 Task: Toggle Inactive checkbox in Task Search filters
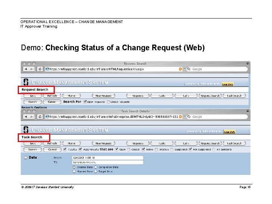(x=156, y=149)
